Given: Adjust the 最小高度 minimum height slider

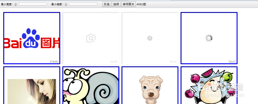Looking at the screenshot, I should [80, 4].
